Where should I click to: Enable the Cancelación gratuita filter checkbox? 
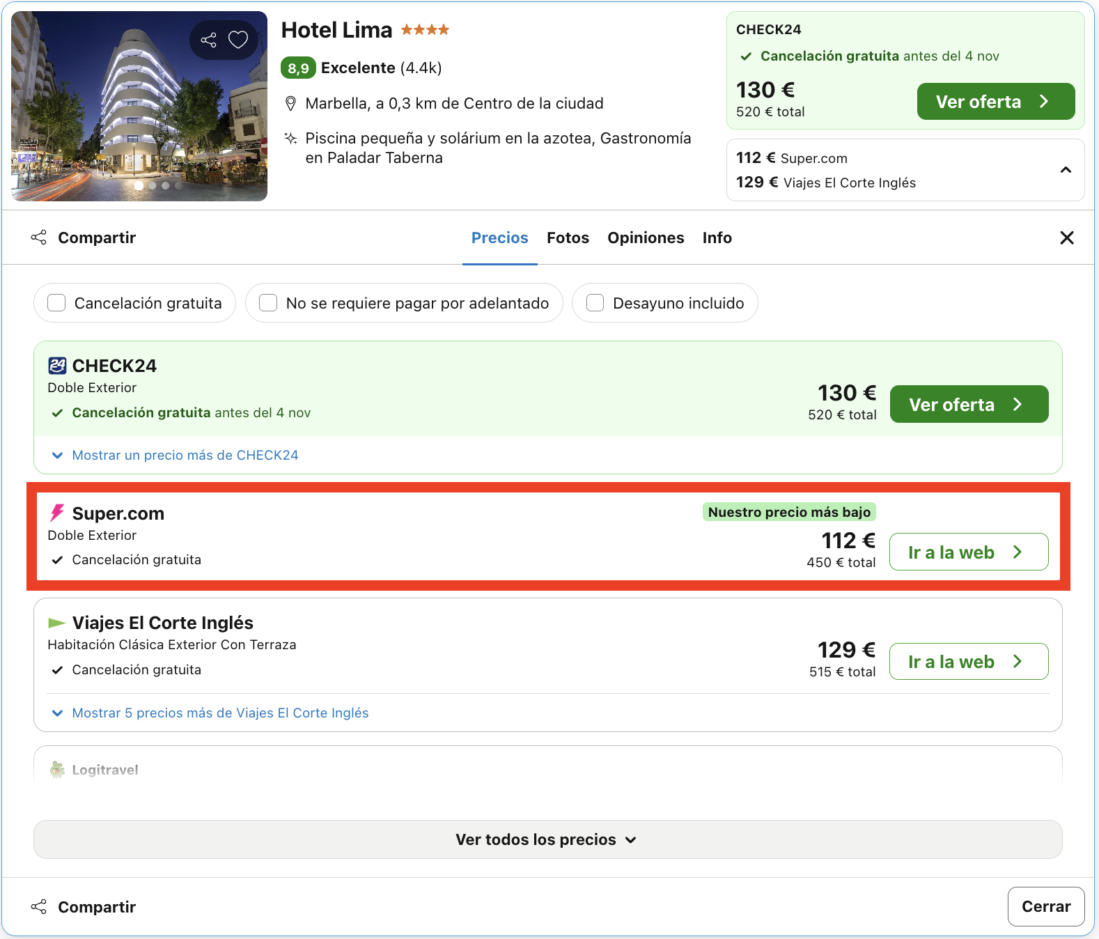[56, 303]
